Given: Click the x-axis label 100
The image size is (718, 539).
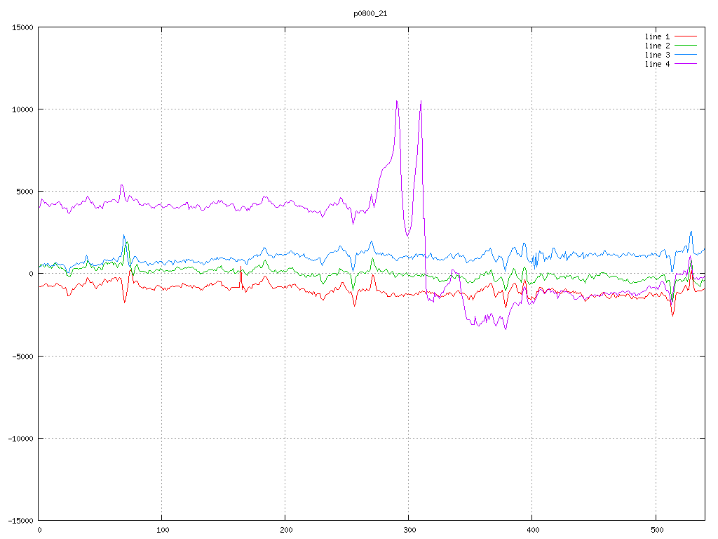Looking at the screenshot, I should click(x=163, y=531).
